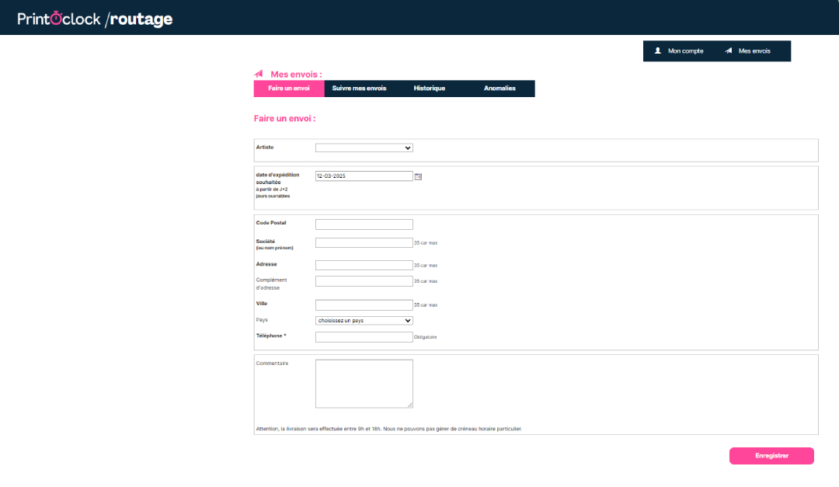The width and height of the screenshot is (839, 487).
Task: Click into the Adresse field
Action: [364, 266]
